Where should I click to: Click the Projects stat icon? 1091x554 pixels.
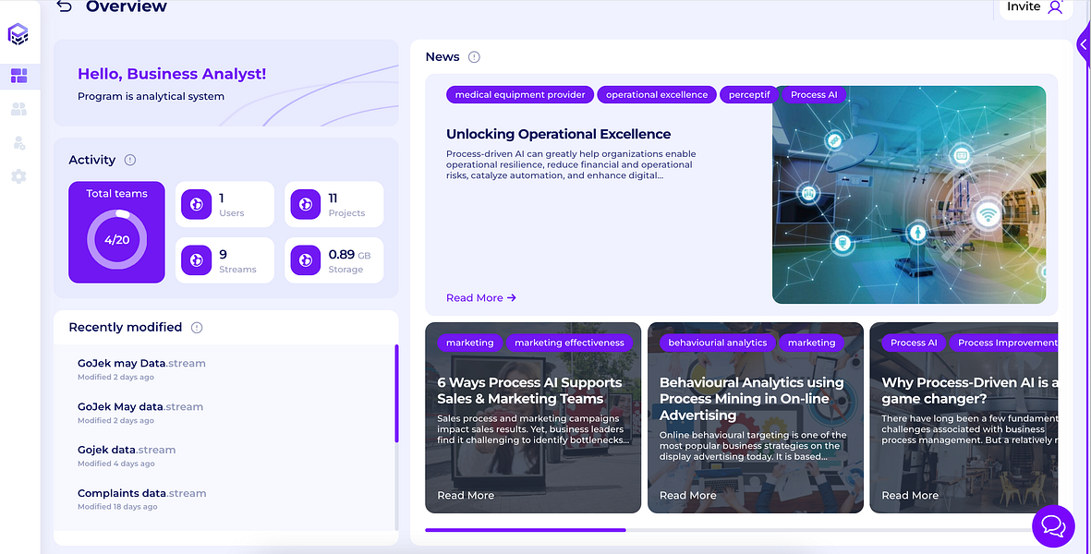tap(306, 204)
